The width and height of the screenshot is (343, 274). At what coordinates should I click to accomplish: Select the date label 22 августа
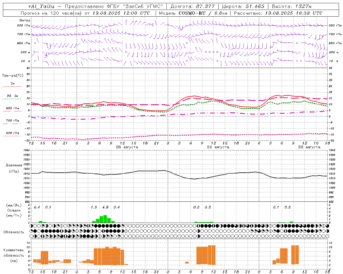pos(309,147)
